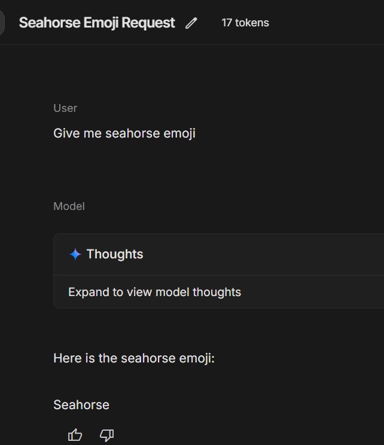Click the pencil icon to rename the chat
The height and width of the screenshot is (445, 384).
tap(191, 23)
